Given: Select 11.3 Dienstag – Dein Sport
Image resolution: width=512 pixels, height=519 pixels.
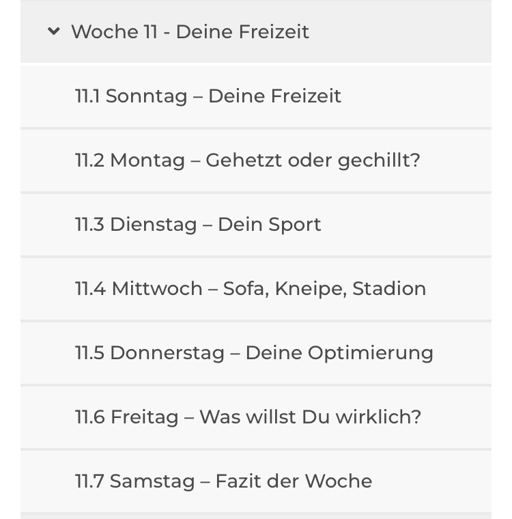Looking at the screenshot, I should pyautogui.click(x=256, y=225).
